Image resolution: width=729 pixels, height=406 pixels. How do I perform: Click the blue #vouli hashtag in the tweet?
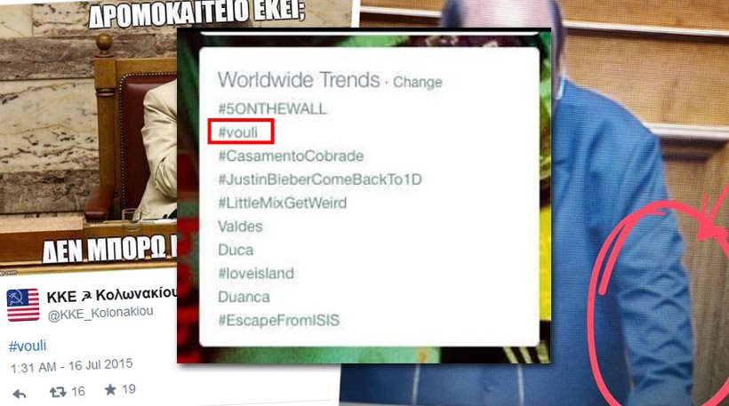coord(28,346)
